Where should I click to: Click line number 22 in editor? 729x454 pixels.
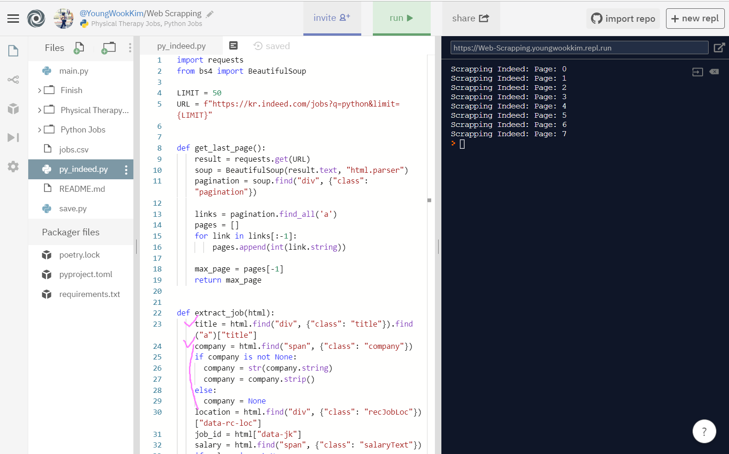pos(157,313)
